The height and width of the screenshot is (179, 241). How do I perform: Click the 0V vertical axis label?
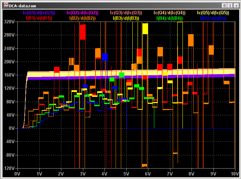click(x=12, y=128)
